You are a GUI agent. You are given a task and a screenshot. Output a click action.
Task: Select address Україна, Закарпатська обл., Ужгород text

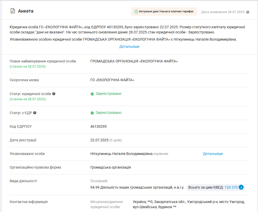pyautogui.click(x=189, y=204)
